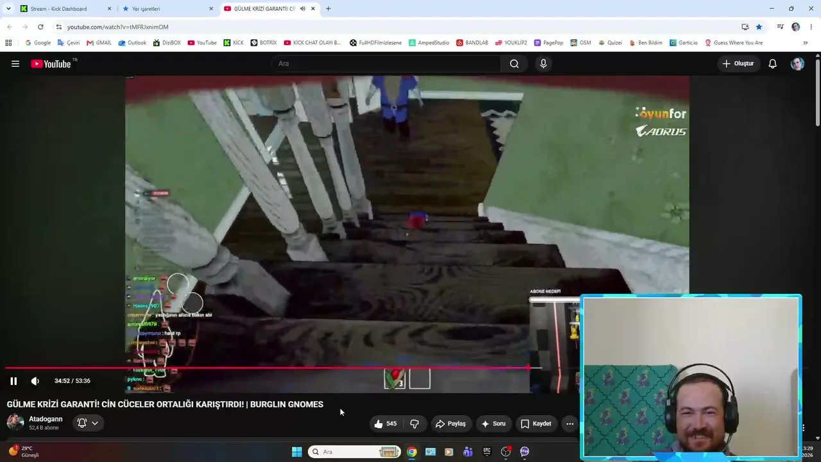Open the KİCK bookmark
This screenshot has height=462, width=821.
point(233,43)
